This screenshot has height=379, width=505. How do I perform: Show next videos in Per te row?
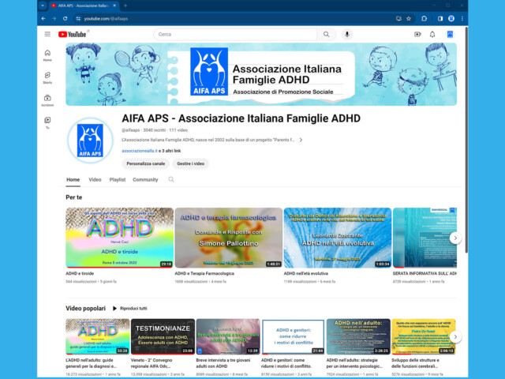455,238
